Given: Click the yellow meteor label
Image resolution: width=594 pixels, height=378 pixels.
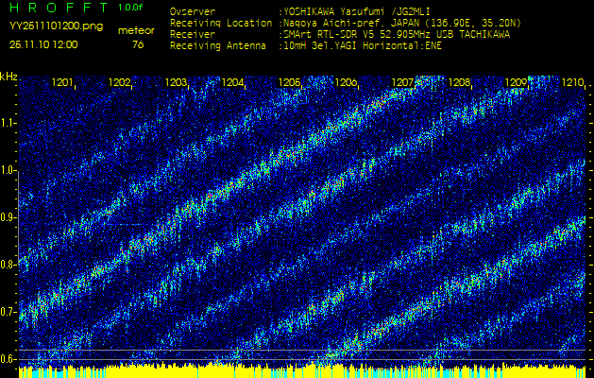Looking at the screenshot, I should tap(136, 30).
